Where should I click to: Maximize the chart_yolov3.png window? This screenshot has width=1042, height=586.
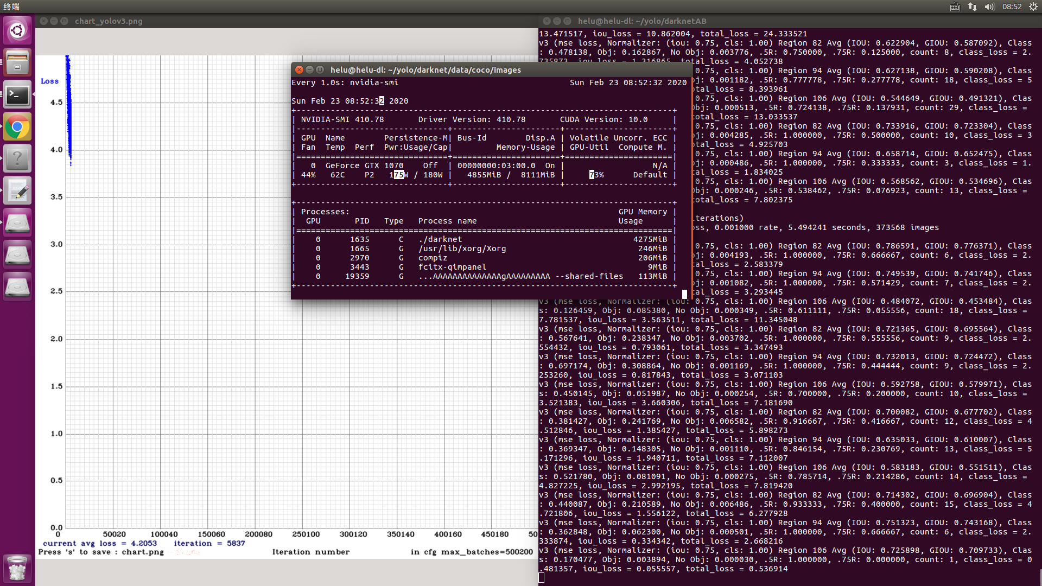(x=64, y=21)
